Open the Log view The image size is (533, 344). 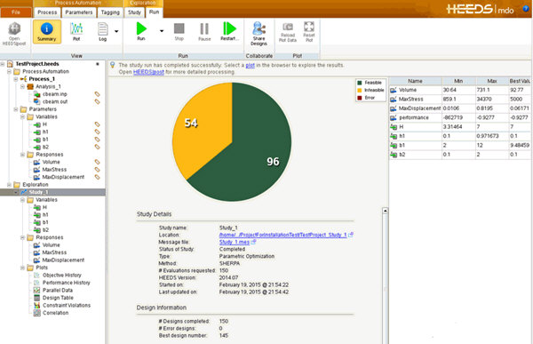point(103,32)
